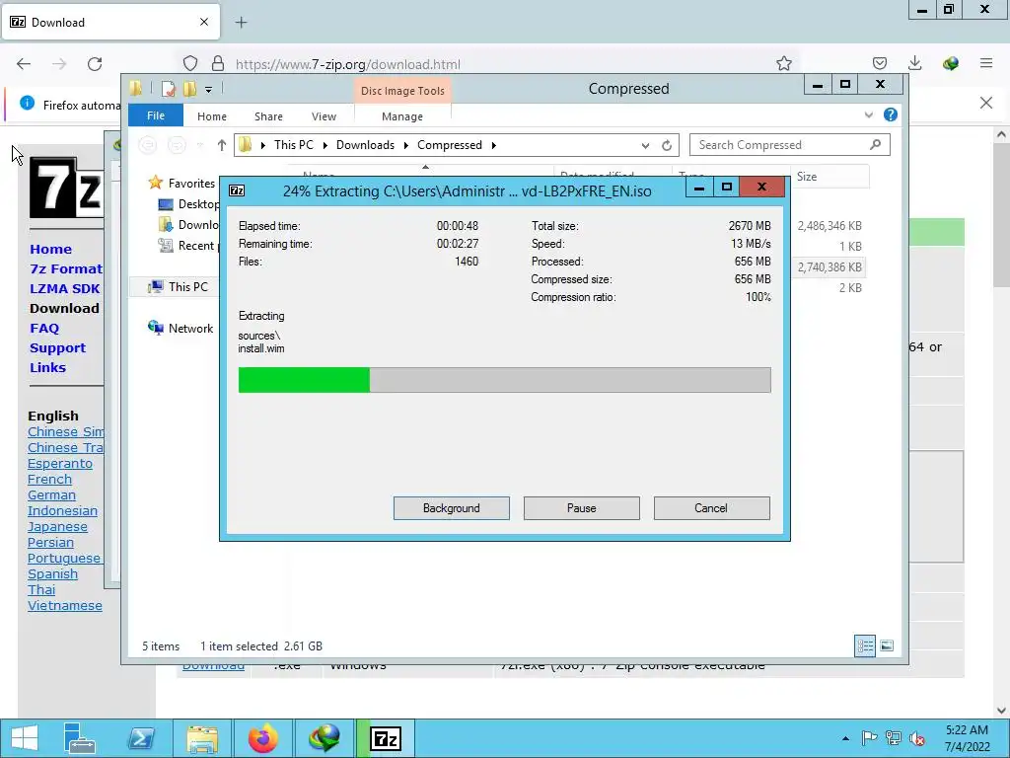Click the 2,486,346 KB file size entry

(x=830, y=226)
